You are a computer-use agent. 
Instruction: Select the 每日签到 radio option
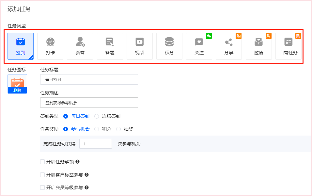(66, 116)
